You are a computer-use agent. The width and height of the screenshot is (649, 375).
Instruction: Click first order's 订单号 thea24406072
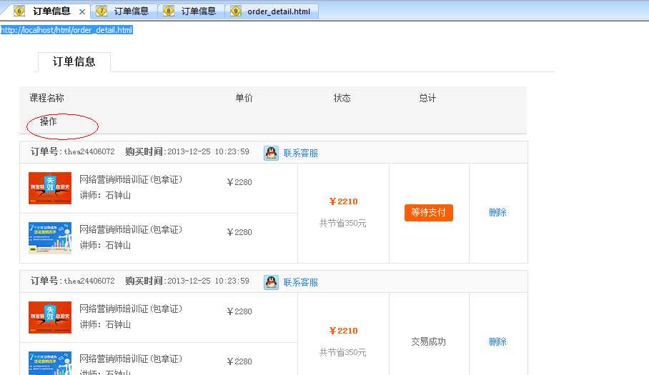tap(72, 151)
